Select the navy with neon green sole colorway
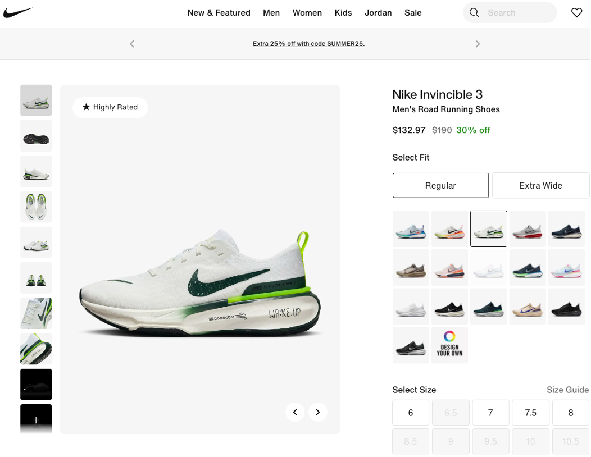Image resolution: width=591 pixels, height=457 pixels. tap(528, 267)
